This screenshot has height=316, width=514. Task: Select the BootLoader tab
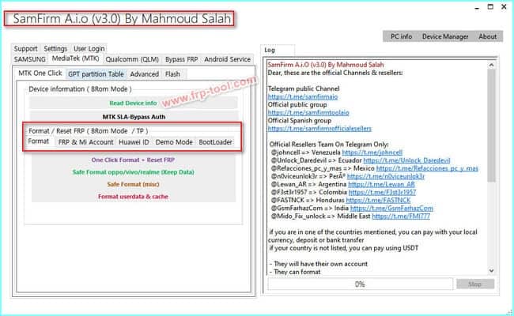pos(215,142)
